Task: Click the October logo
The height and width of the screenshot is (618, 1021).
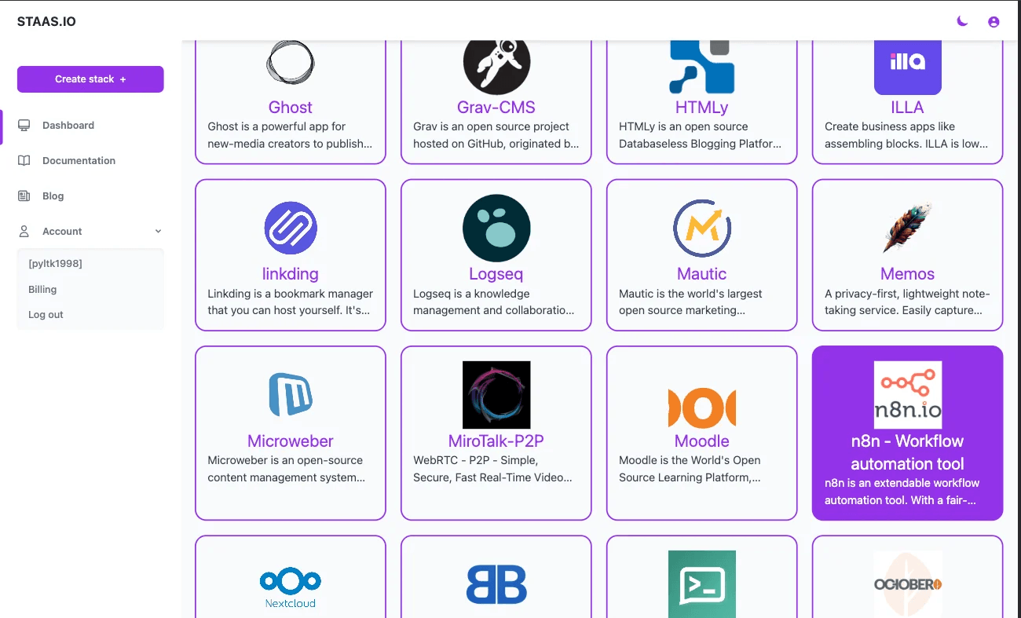Action: point(908,584)
